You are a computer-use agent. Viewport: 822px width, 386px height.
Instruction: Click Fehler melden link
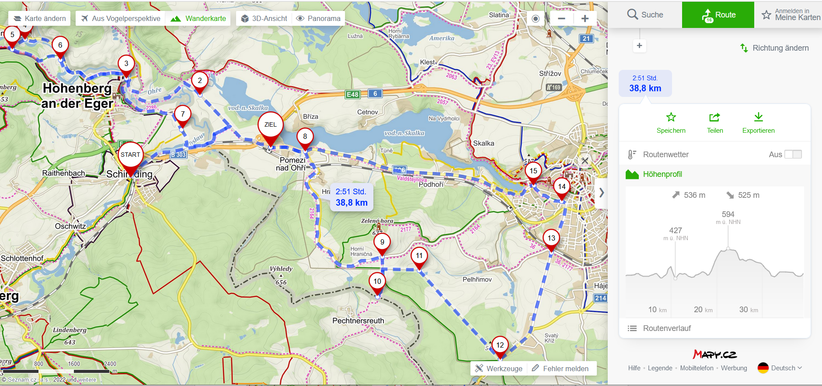(x=560, y=369)
